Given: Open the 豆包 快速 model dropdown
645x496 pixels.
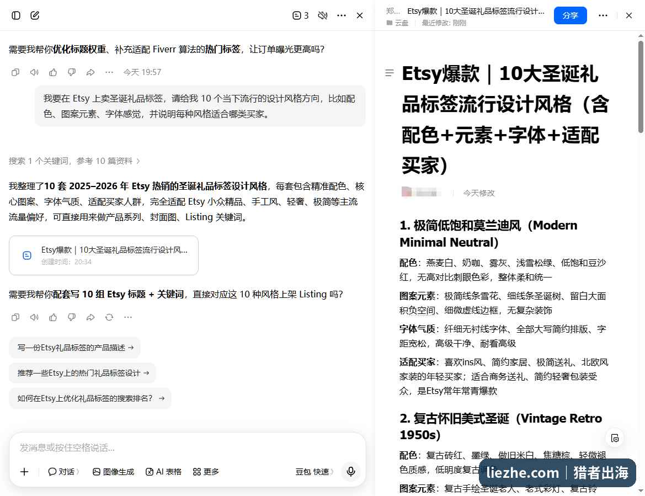Looking at the screenshot, I should tap(314, 472).
